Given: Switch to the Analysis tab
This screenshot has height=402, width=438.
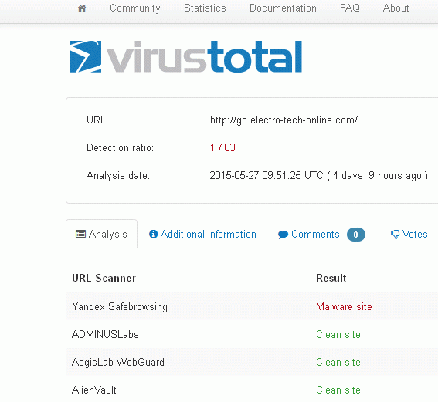Looking at the screenshot, I should 102,234.
